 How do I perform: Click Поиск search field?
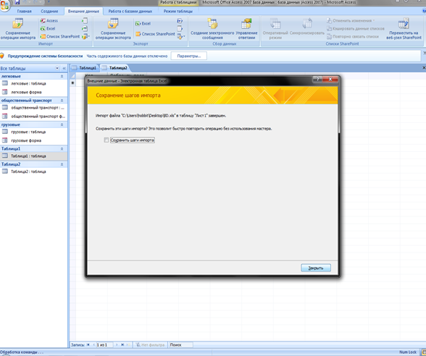tap(180, 345)
